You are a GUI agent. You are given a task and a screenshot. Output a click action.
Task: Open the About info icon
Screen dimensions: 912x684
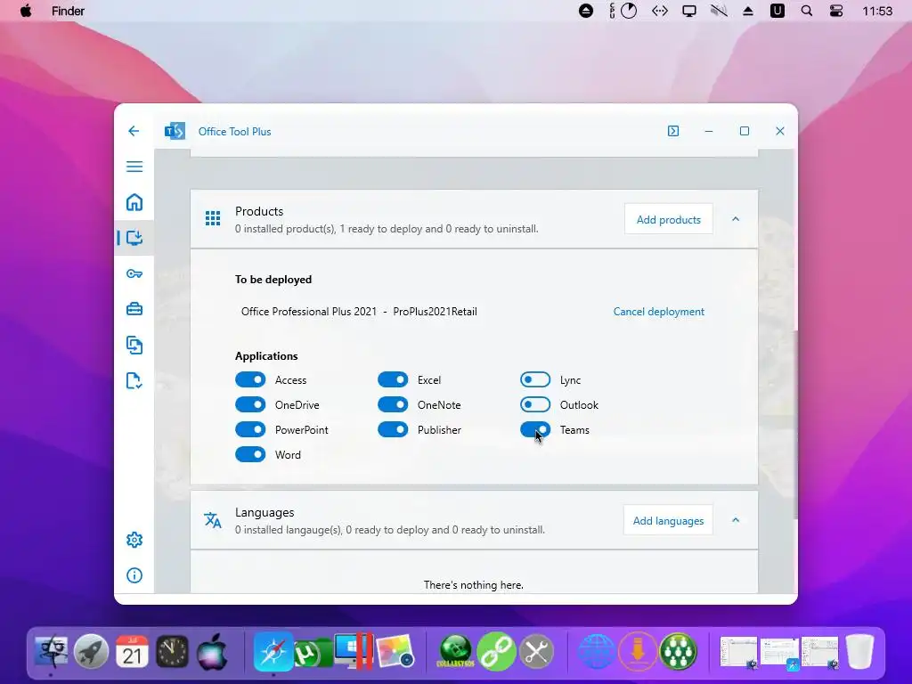(x=134, y=576)
